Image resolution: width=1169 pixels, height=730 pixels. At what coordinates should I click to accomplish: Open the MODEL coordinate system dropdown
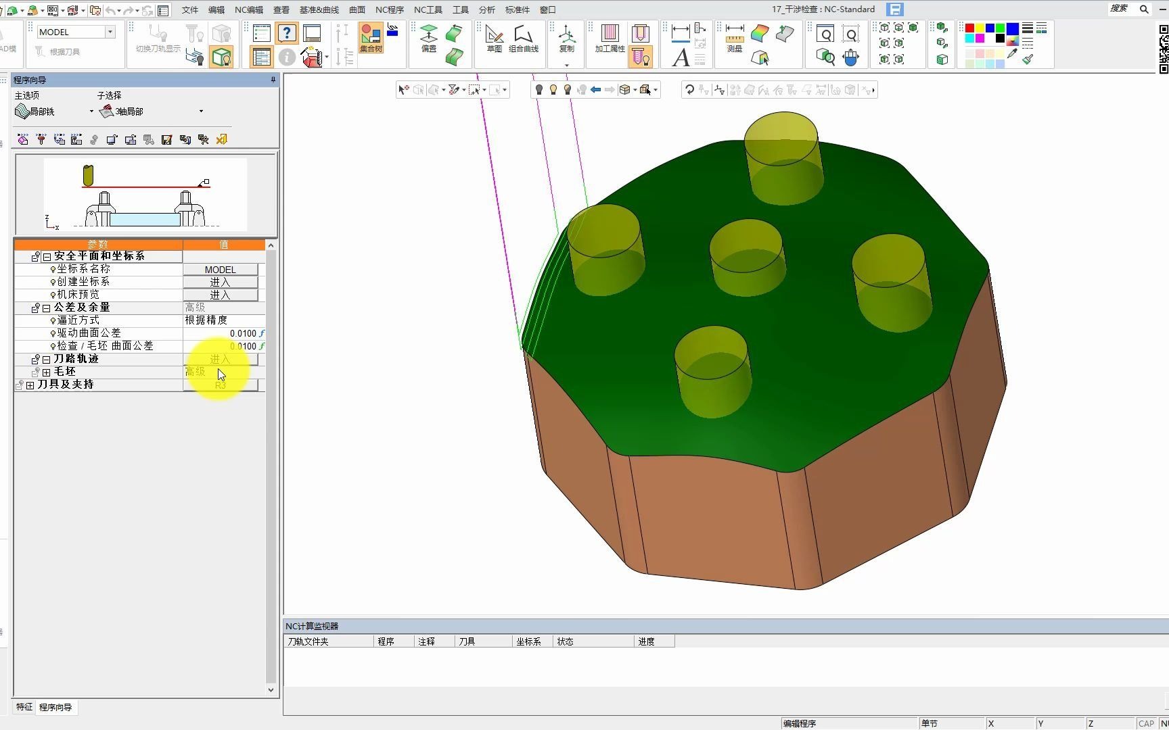coord(110,32)
